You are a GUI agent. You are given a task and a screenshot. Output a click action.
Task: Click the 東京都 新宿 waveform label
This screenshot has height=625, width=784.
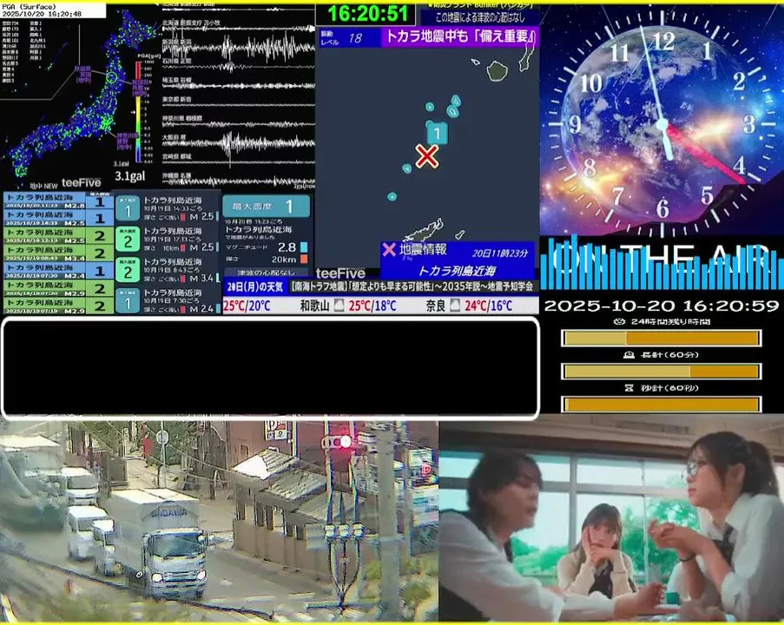point(177,99)
